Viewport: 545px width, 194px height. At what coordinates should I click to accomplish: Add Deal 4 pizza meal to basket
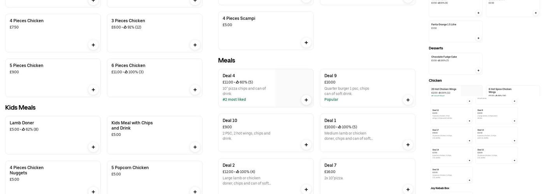pyautogui.click(x=306, y=100)
